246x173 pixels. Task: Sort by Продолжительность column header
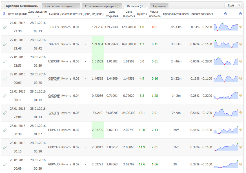point(176,14)
